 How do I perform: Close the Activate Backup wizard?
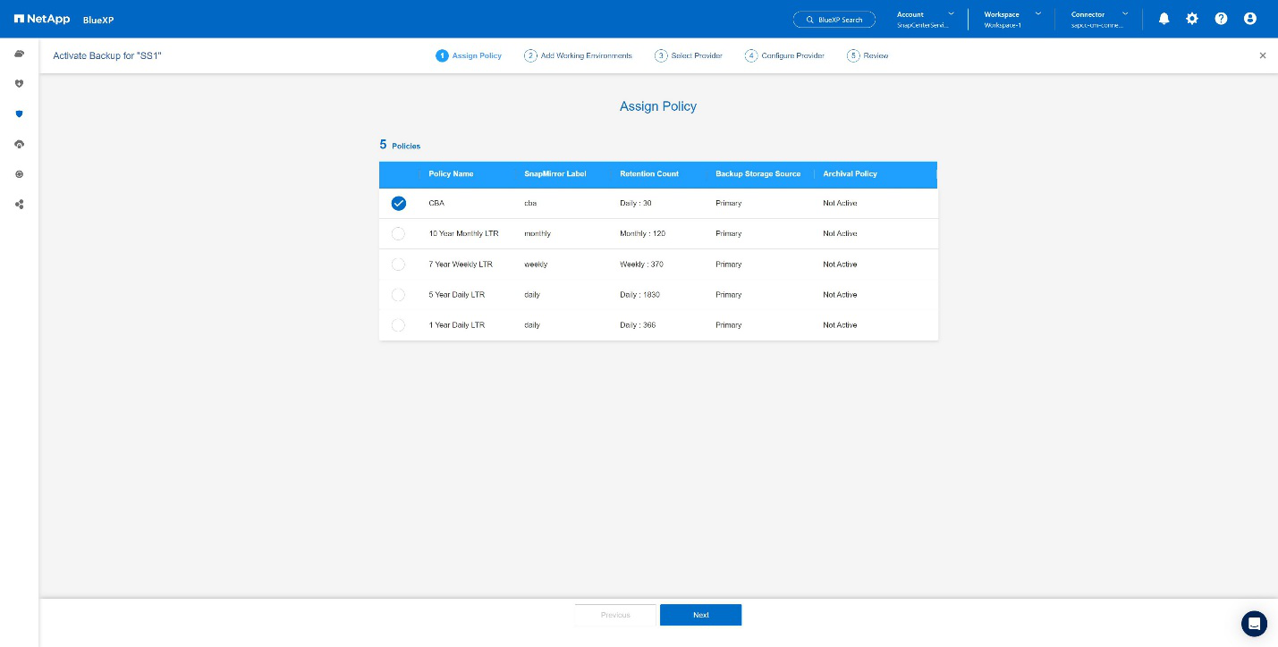click(x=1263, y=55)
